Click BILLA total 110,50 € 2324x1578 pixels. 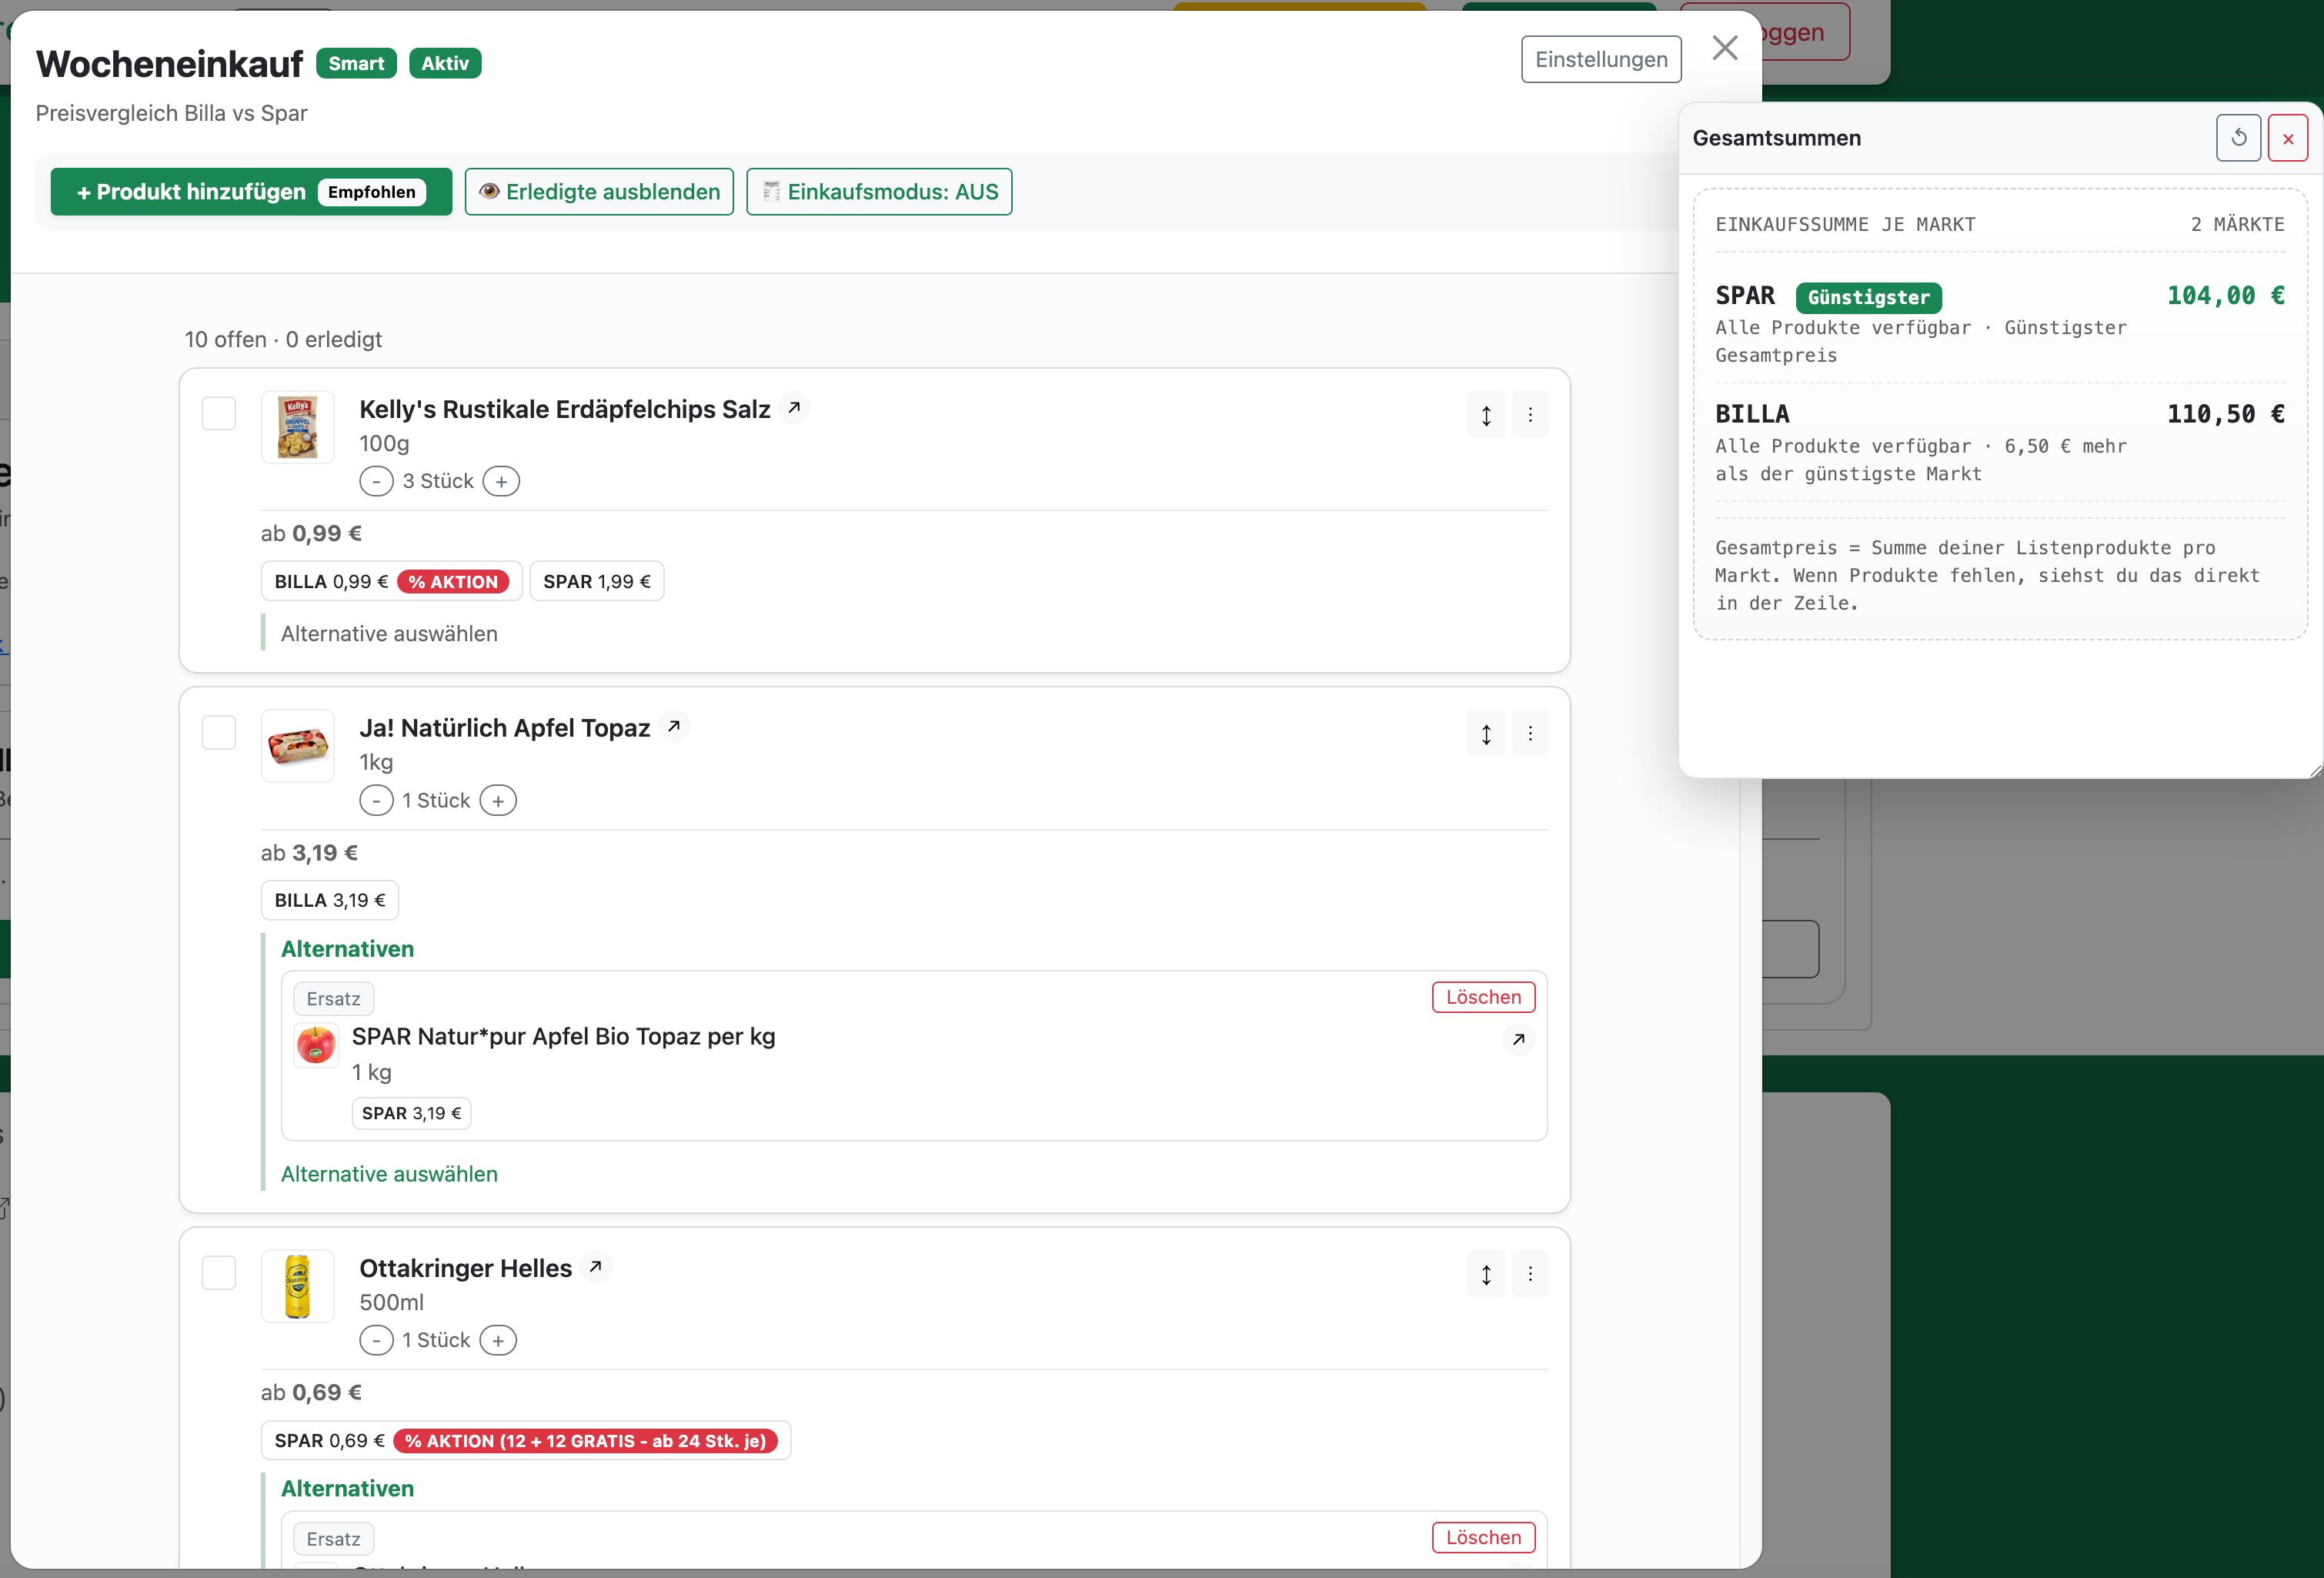point(2225,413)
